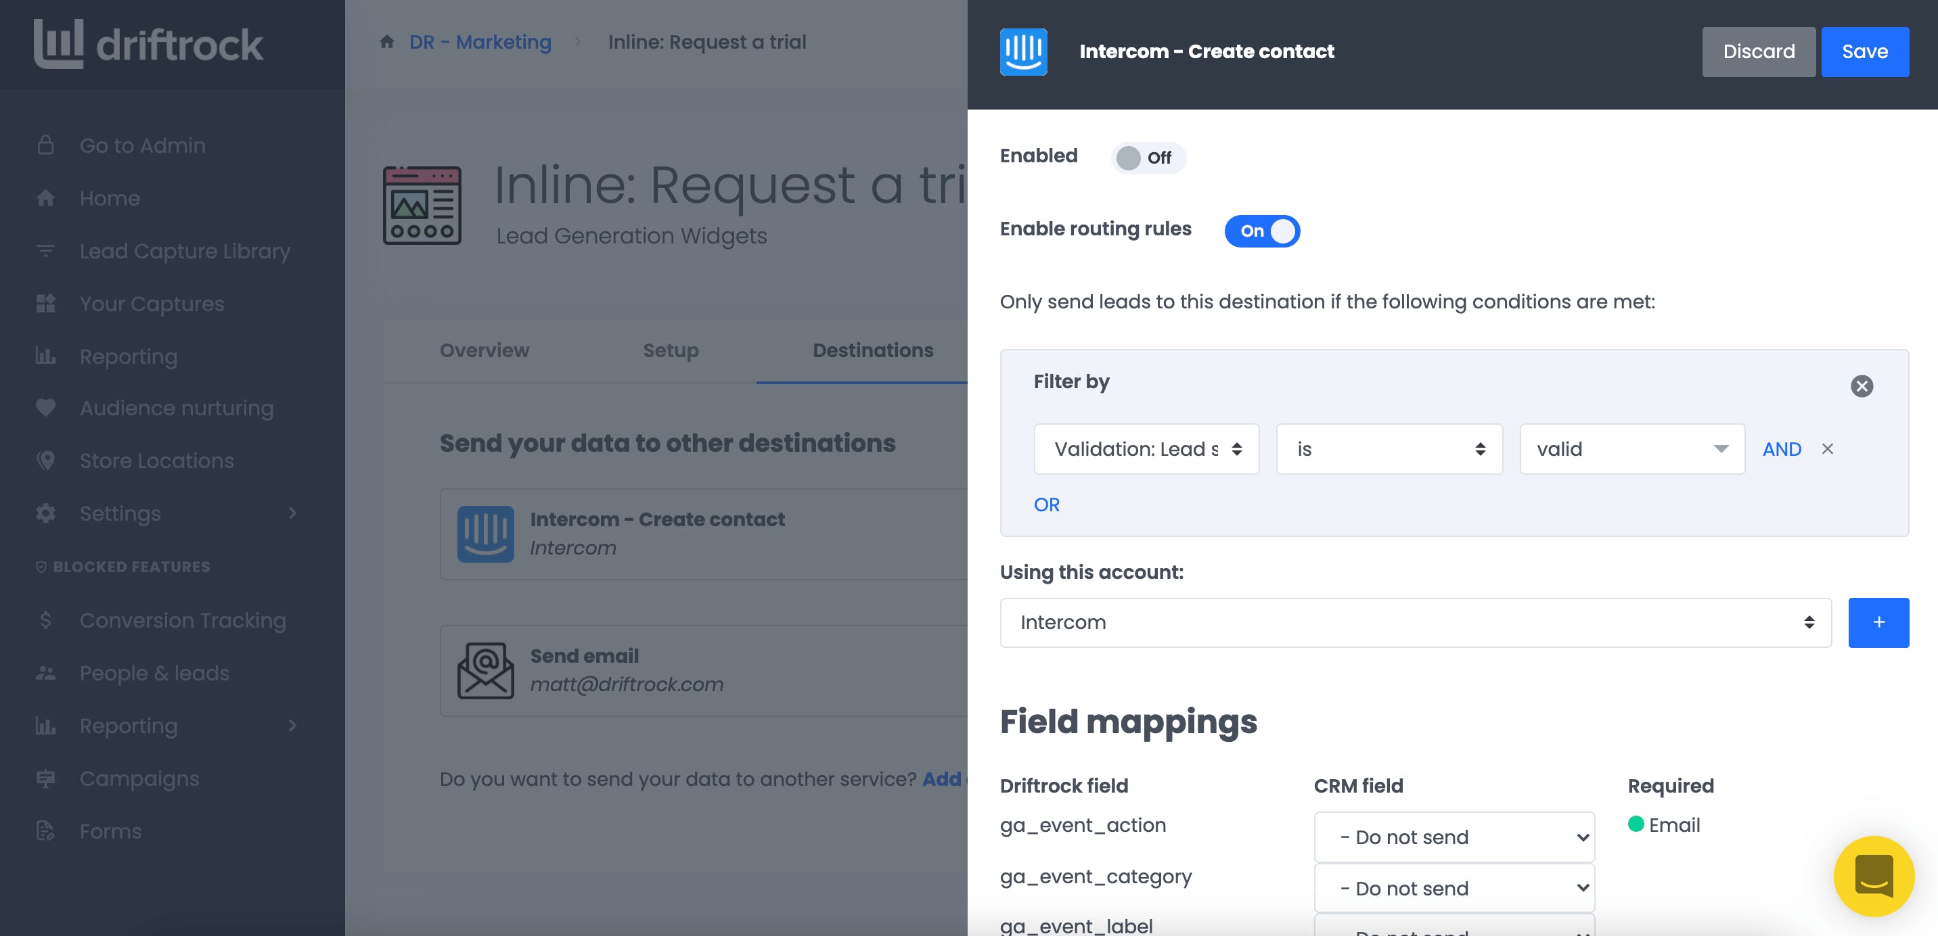This screenshot has width=1938, height=936.
Task: Add new account with plus button
Action: pos(1878,622)
